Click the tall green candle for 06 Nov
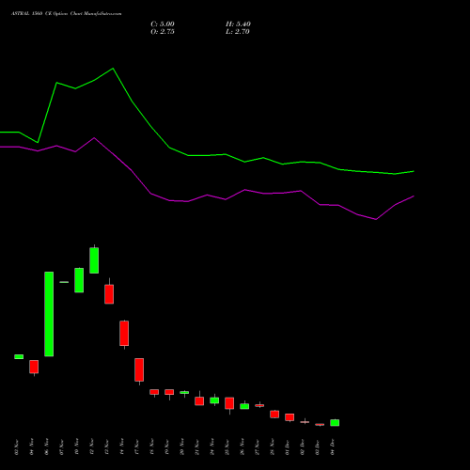This screenshot has width=470, height=470. [49, 314]
